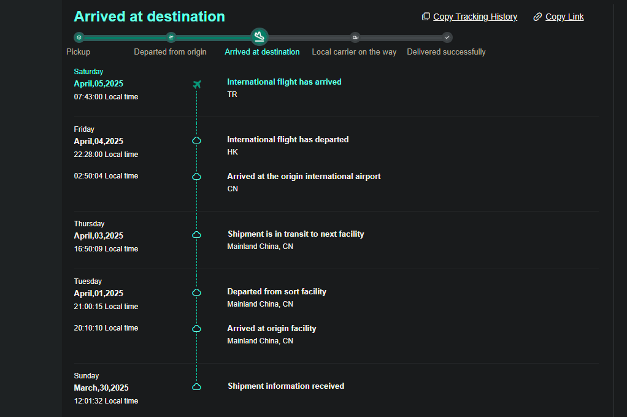Click cloud marker beside Shipment information received
The image size is (627, 417).
point(197,387)
